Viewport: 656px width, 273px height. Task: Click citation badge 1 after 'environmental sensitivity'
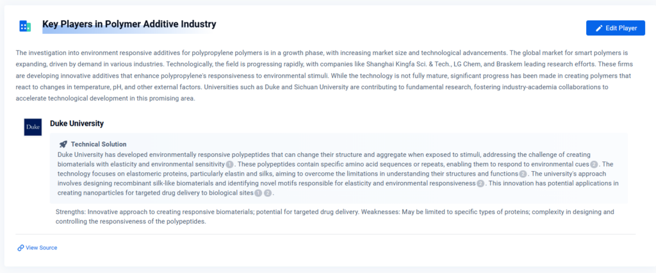(229, 164)
